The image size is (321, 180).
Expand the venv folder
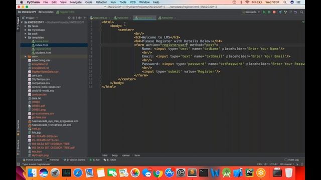click(x=26, y=56)
